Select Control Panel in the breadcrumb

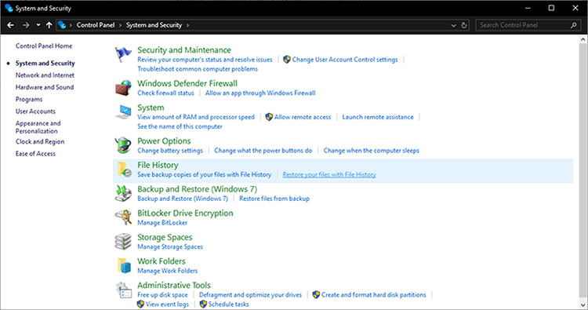coord(95,25)
